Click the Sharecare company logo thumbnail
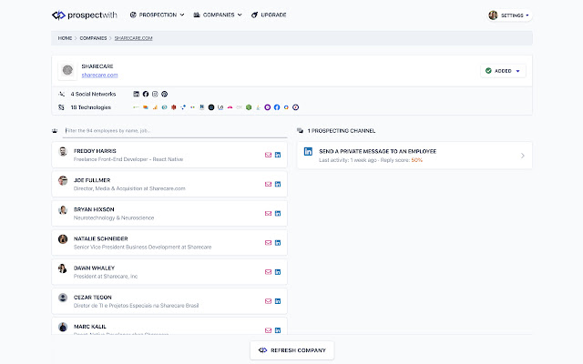This screenshot has width=583, height=364. point(67,70)
